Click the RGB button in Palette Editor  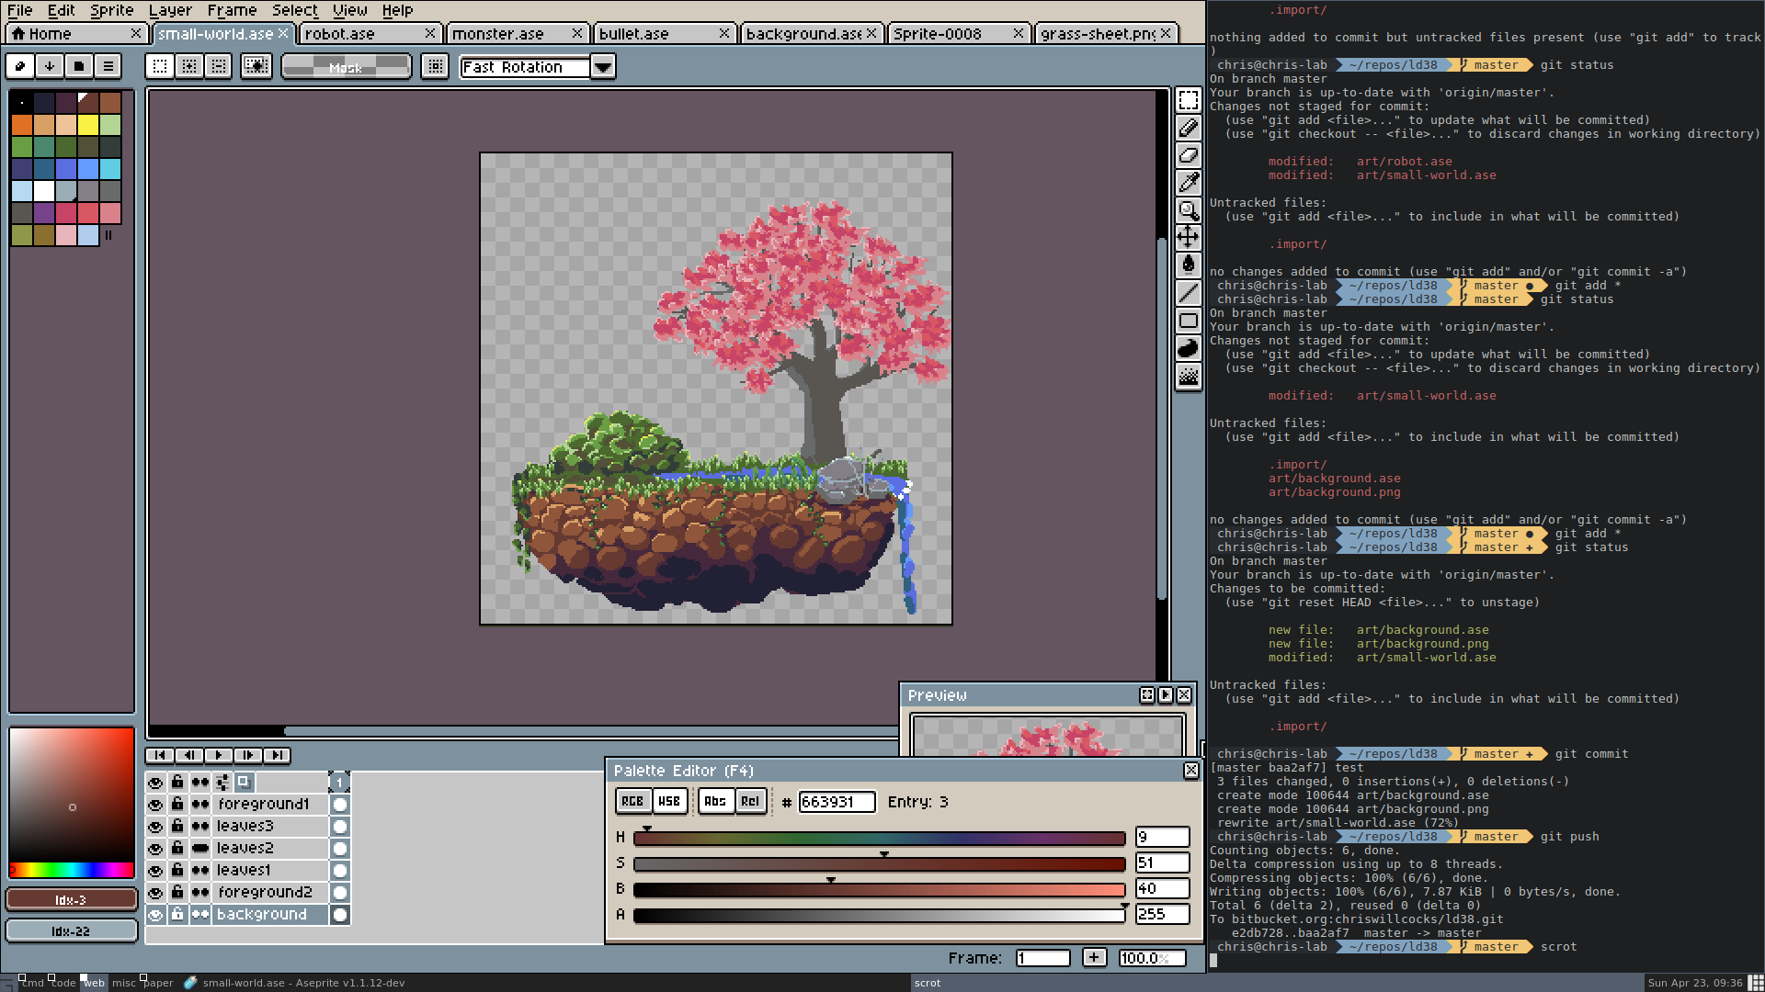click(x=632, y=801)
